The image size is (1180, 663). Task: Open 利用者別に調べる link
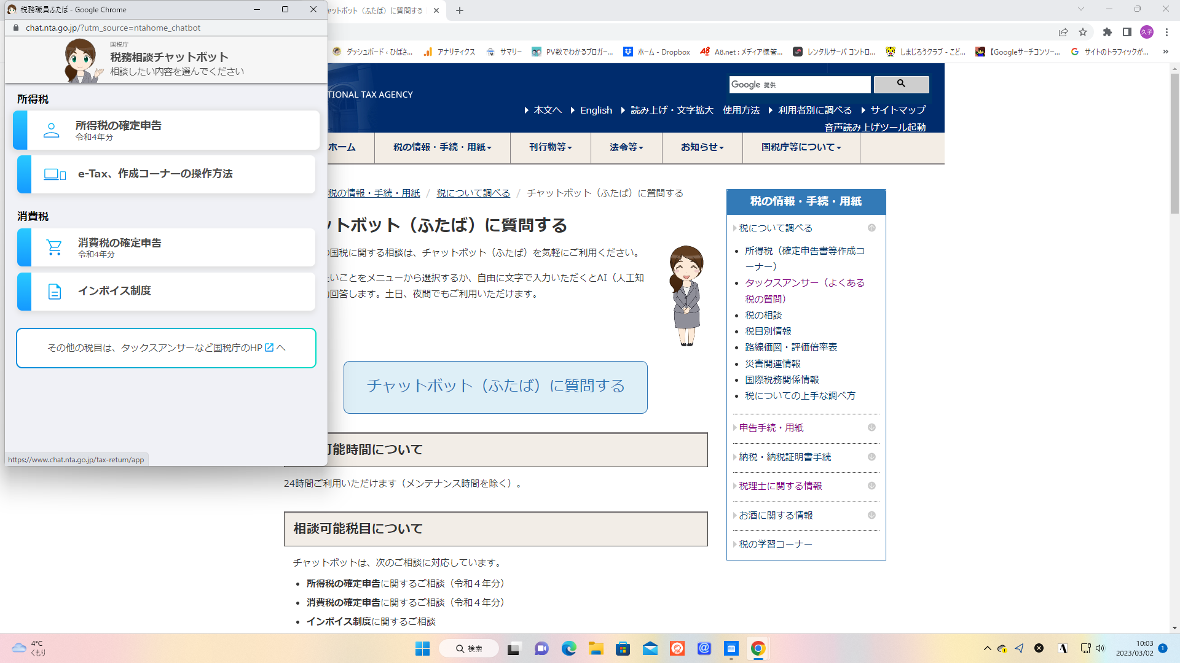click(x=815, y=110)
